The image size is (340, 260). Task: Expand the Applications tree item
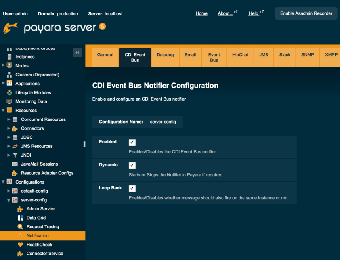click(3, 83)
